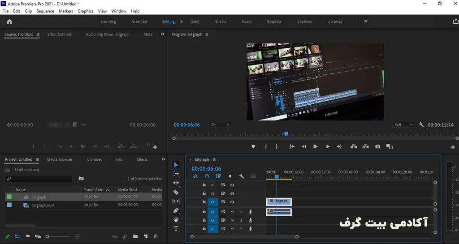Open the Clip menu
The width and height of the screenshot is (459, 244).
[28, 11]
